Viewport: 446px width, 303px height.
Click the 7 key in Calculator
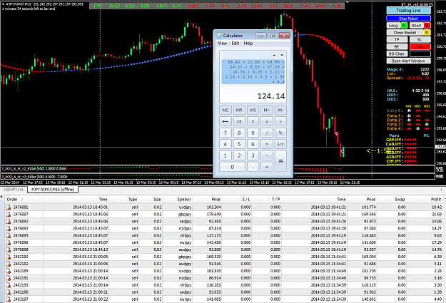[x=225, y=133]
